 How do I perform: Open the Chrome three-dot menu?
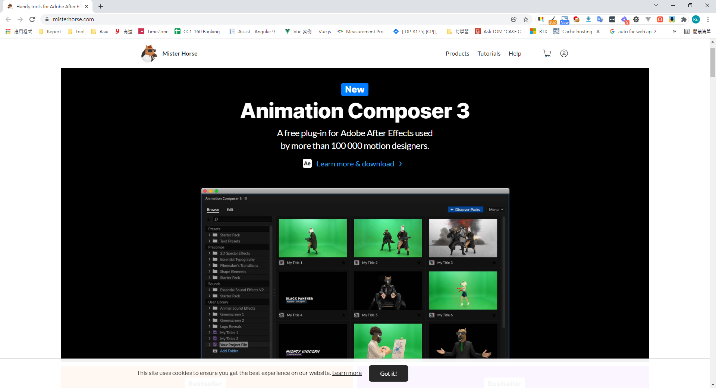pos(708,19)
